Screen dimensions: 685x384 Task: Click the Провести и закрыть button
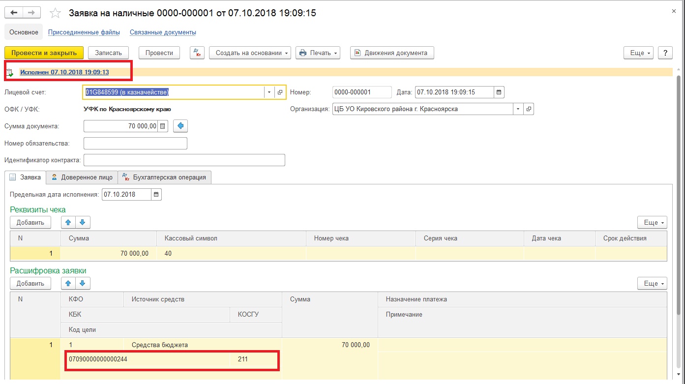44,53
